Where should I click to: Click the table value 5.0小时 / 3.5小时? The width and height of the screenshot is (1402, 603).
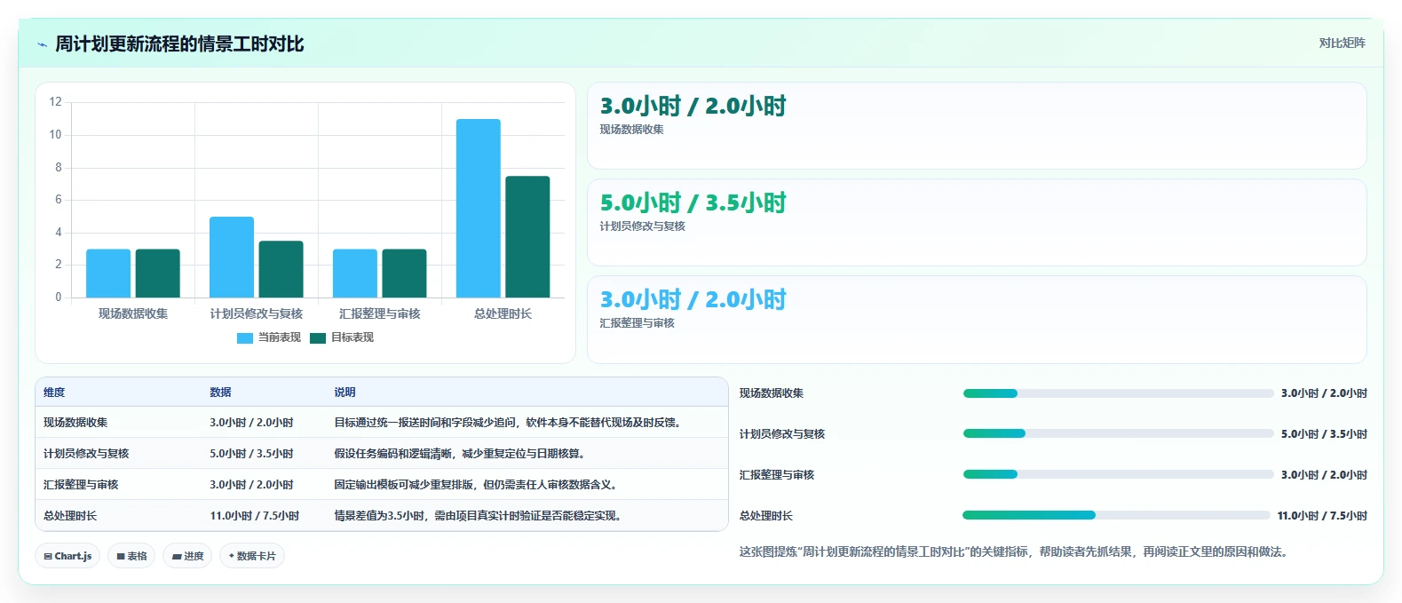[x=251, y=454]
